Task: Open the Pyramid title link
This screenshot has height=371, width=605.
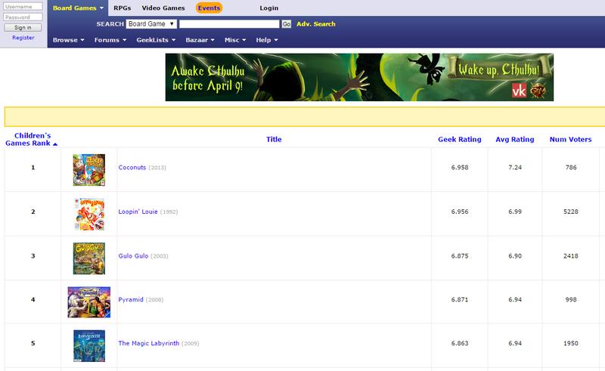Action: (x=131, y=299)
